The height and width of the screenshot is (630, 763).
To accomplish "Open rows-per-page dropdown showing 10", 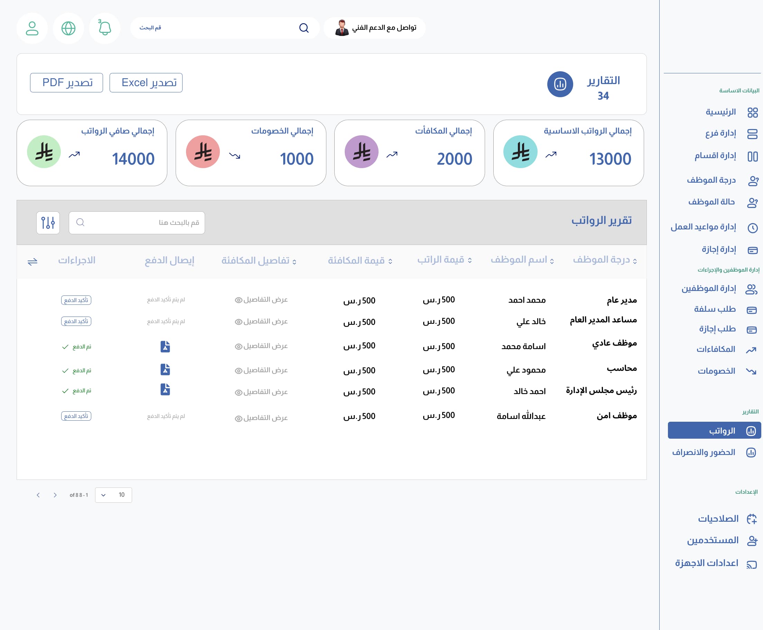I will click(113, 495).
